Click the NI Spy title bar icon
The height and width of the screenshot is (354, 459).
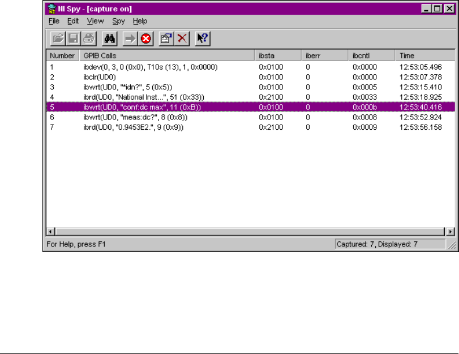click(x=52, y=9)
